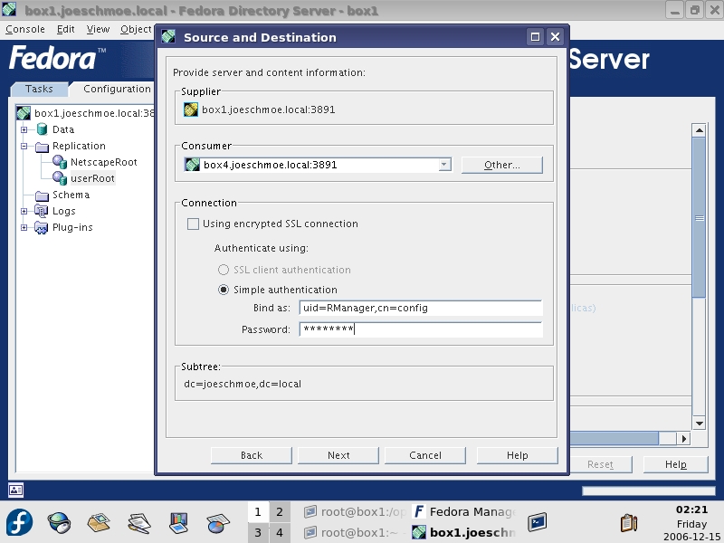The height and width of the screenshot is (543, 724).
Task: Click the Logs folder icon
Action: (x=42, y=211)
